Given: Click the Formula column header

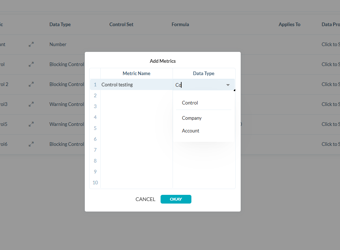Looking at the screenshot, I should coord(180,24).
